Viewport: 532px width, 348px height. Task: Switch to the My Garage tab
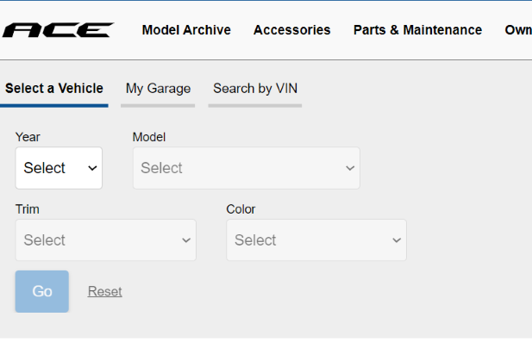coord(158,89)
